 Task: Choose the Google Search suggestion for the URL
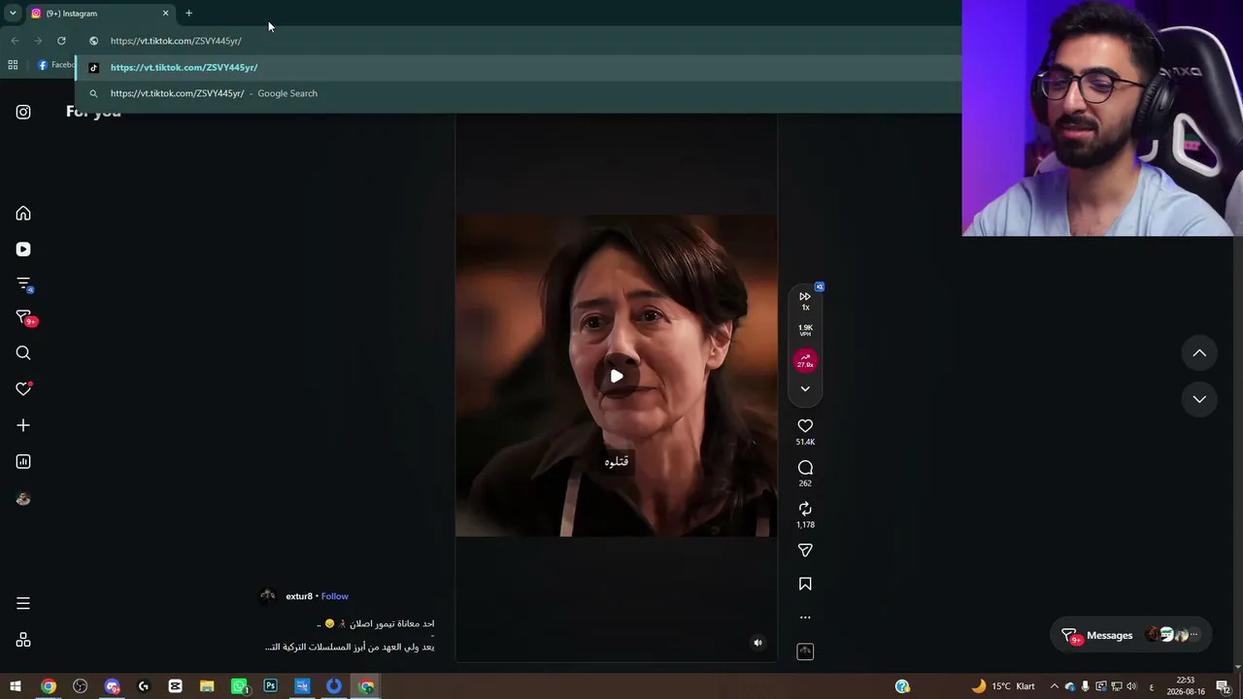coord(519,93)
